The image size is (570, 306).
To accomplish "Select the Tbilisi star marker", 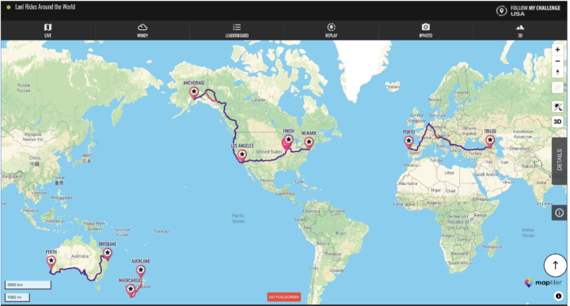I will click(490, 141).
